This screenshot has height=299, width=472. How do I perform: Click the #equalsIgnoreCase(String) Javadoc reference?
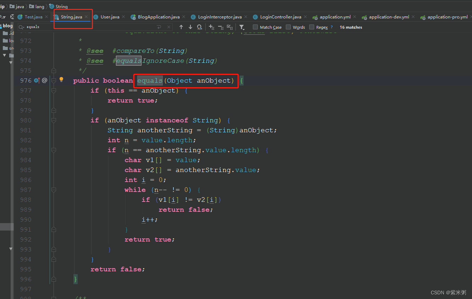point(165,61)
